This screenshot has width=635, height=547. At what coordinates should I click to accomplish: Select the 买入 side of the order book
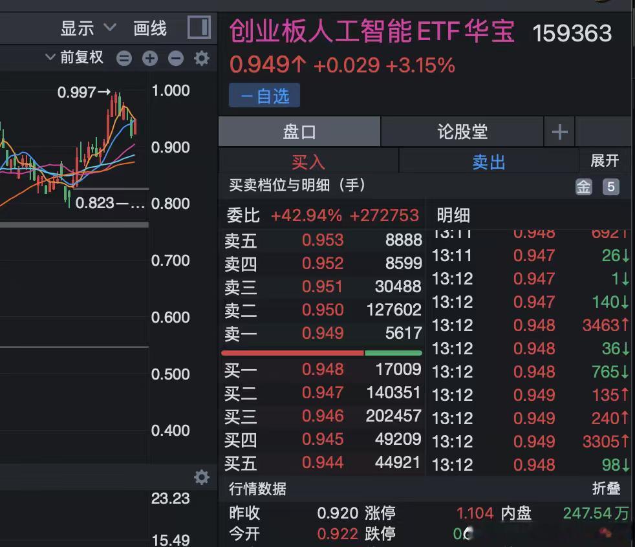click(x=309, y=162)
